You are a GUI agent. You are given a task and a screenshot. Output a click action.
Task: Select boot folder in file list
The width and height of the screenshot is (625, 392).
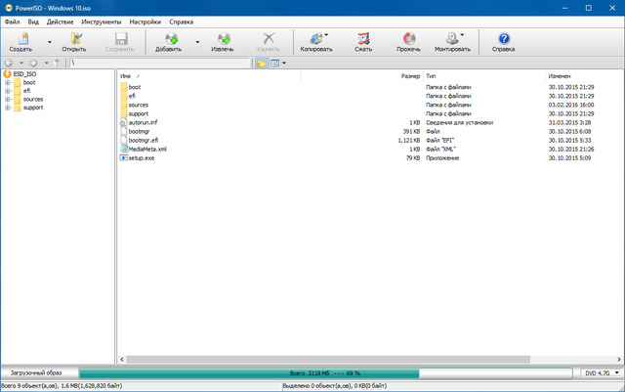135,87
